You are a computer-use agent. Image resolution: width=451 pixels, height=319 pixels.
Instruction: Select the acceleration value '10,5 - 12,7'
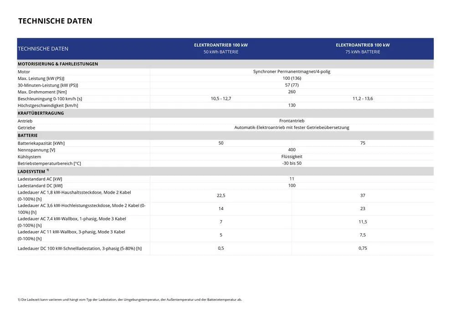pos(221,98)
